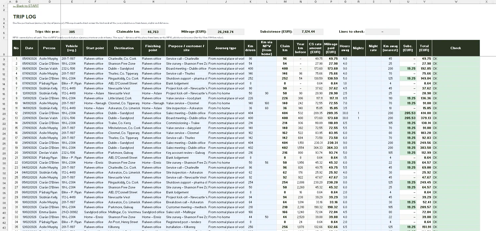Select row number 43 in the row header
Image resolution: width=496 pixels, height=231 pixels.
[4, 227]
